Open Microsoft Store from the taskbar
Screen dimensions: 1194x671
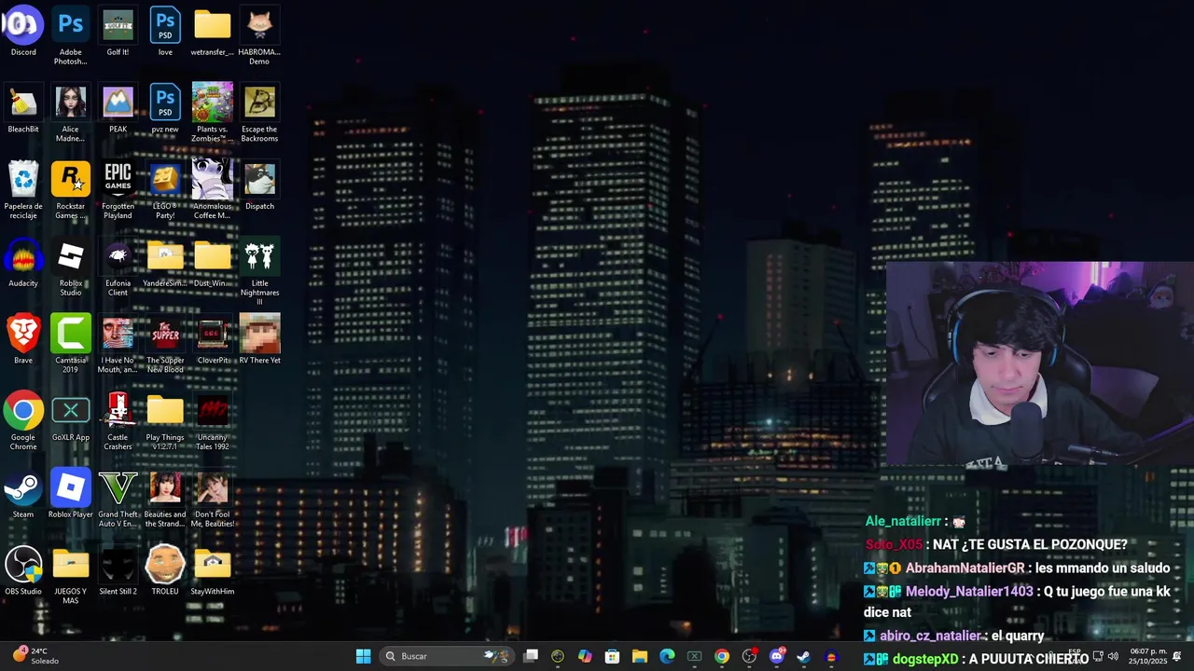pyautogui.click(x=612, y=656)
